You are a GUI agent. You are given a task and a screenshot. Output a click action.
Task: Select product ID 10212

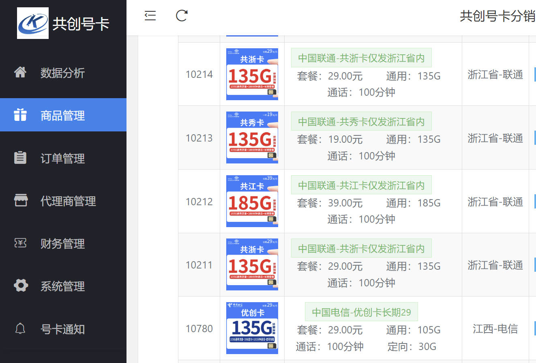pyautogui.click(x=199, y=202)
